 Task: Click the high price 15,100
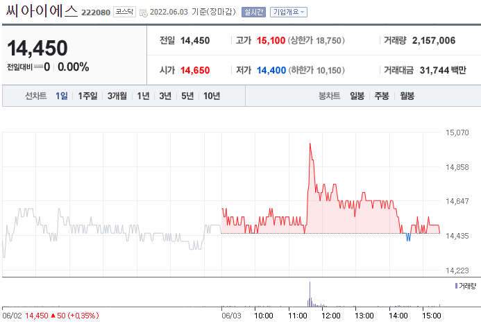[271, 40]
